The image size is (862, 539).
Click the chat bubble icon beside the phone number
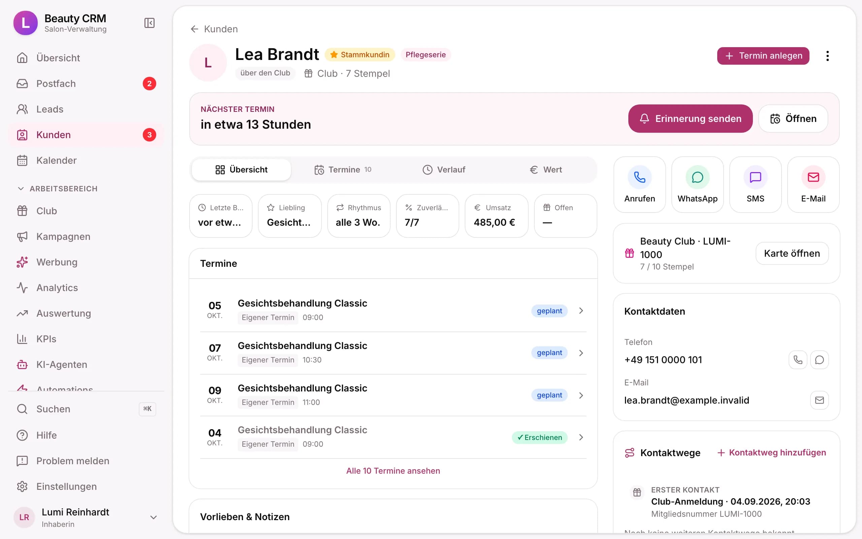[819, 360]
